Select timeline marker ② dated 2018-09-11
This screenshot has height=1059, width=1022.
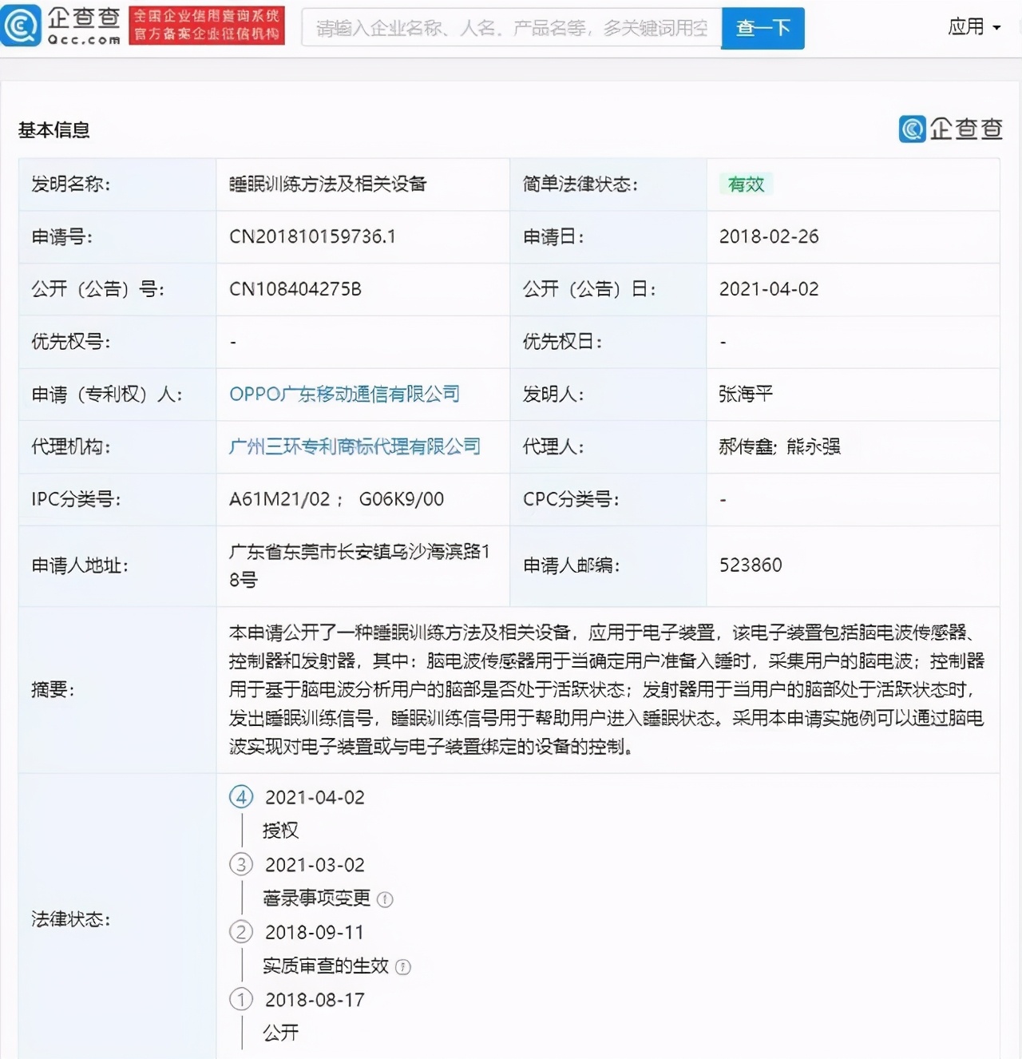tap(240, 932)
